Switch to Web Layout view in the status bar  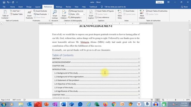point(163,100)
